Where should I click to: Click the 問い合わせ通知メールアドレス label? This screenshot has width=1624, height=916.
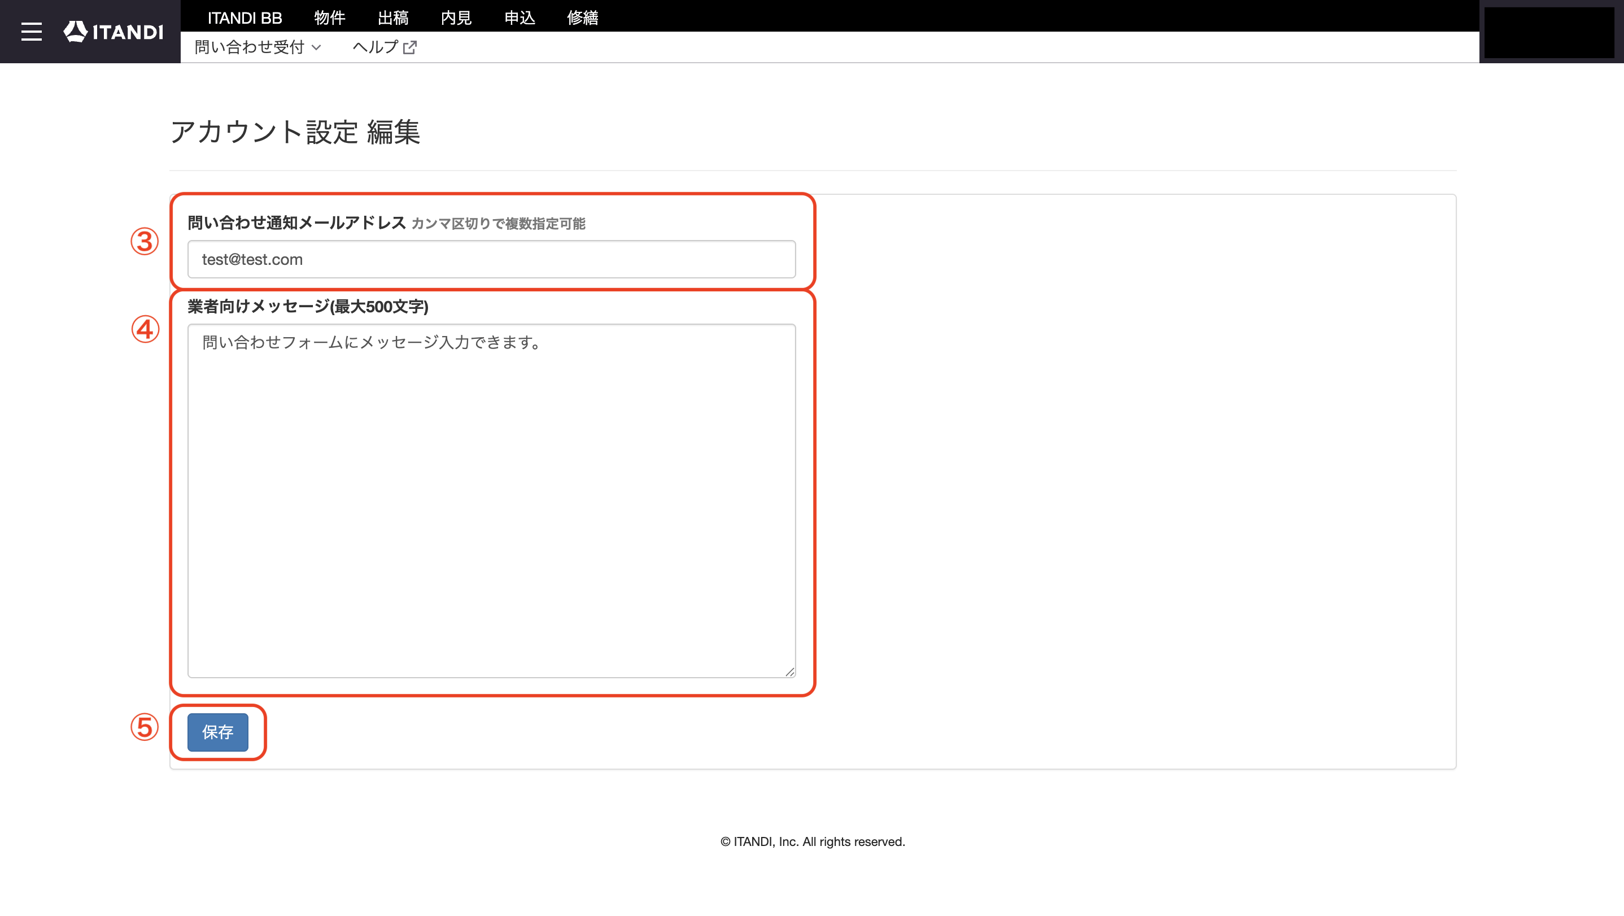(x=297, y=223)
